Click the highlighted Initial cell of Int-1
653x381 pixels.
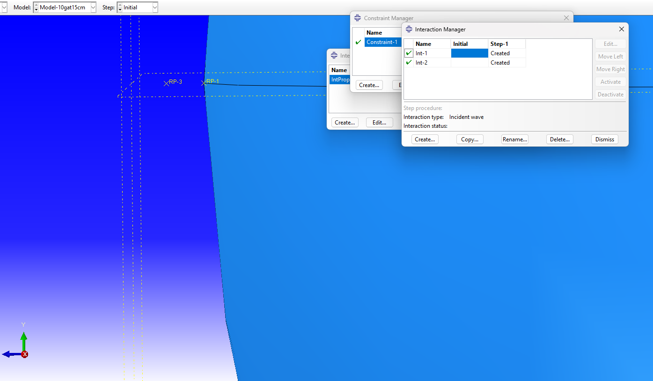tap(470, 53)
